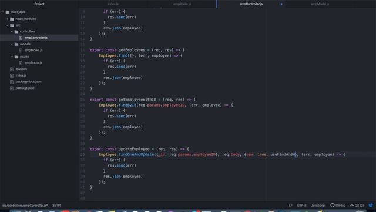Open the GitHub panel from status bar

tap(338, 206)
